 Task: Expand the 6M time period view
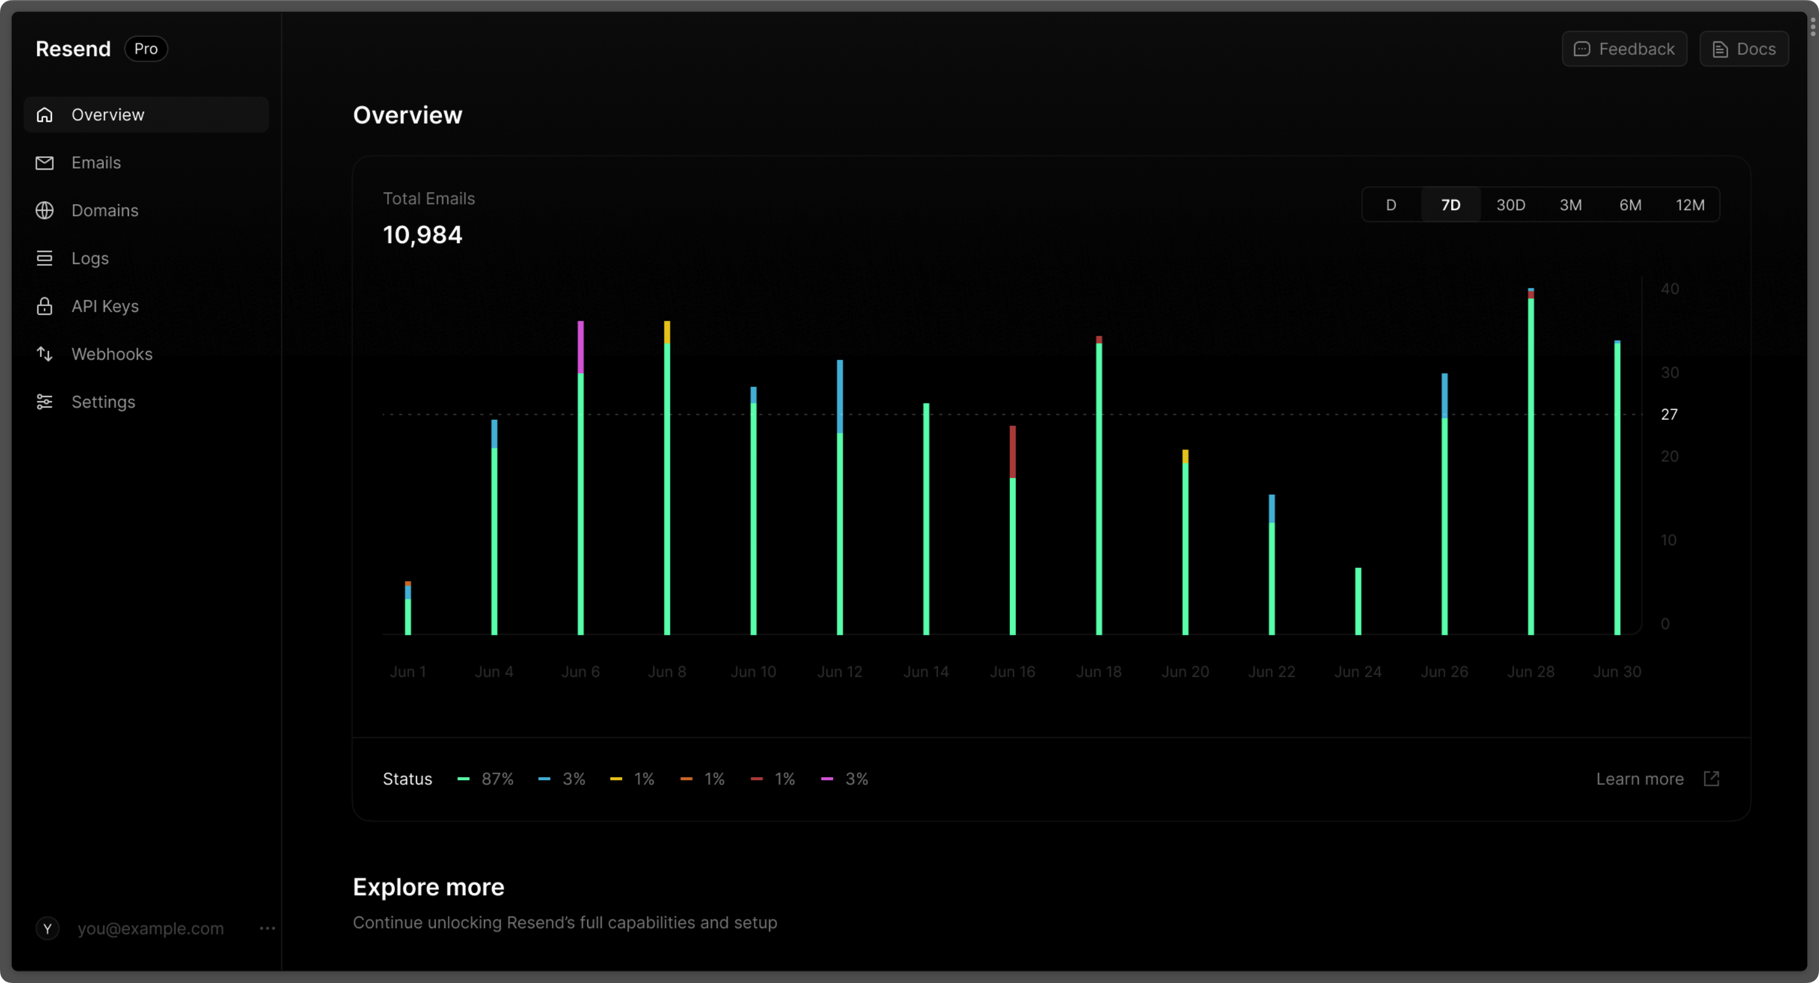click(x=1629, y=205)
